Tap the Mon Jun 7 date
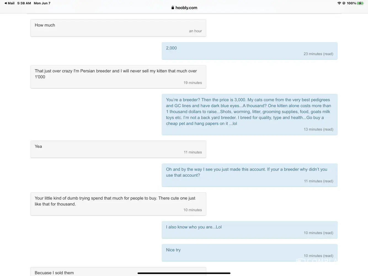 click(42, 3)
